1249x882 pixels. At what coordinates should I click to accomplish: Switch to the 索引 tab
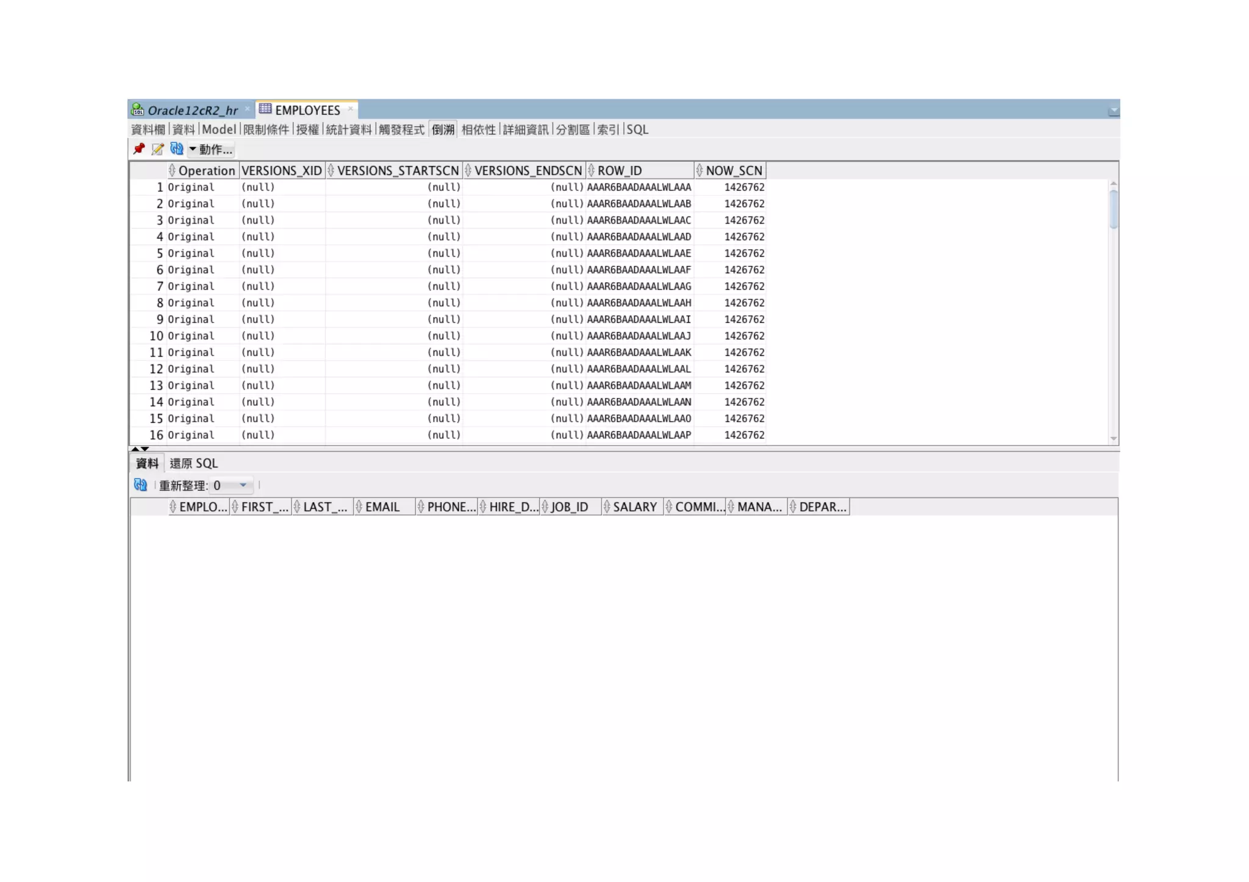[608, 129]
